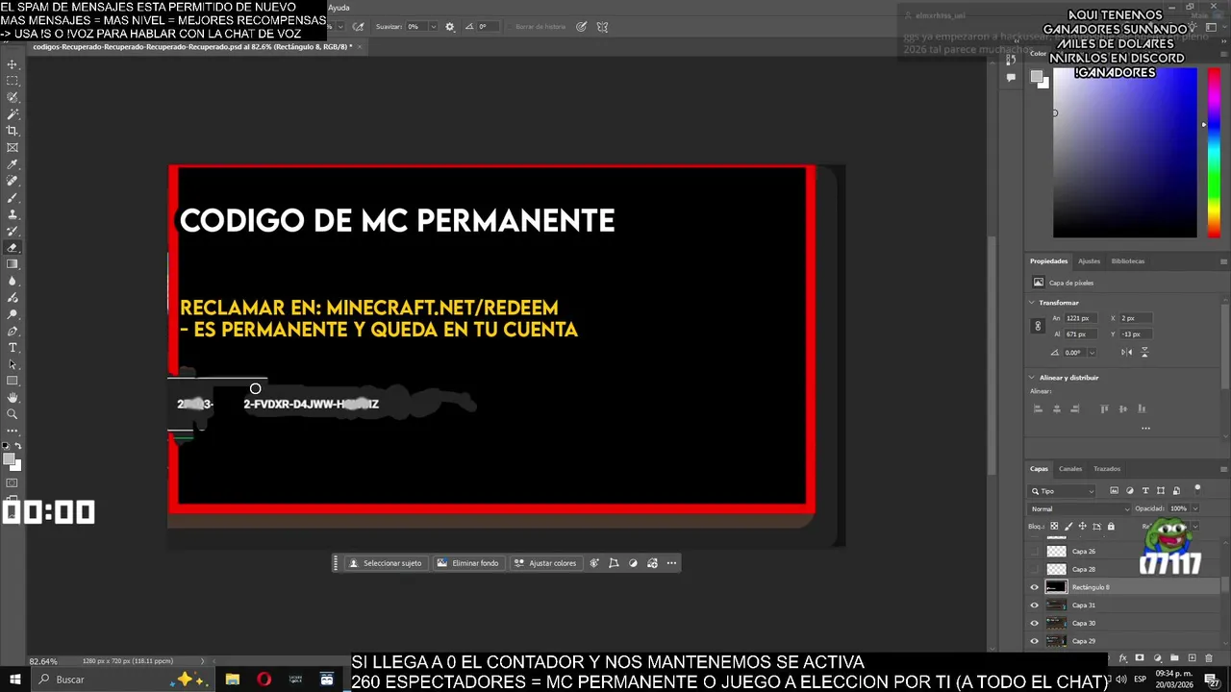This screenshot has height=692, width=1231.
Task: Switch to the Bibliotecas tab
Action: pos(1127,261)
